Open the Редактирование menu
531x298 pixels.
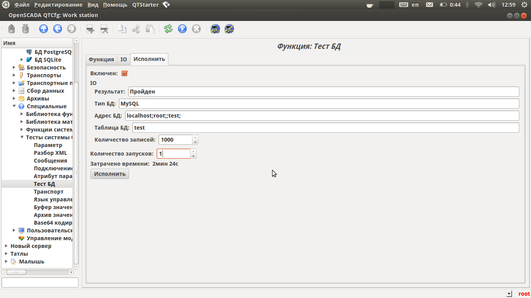[58, 5]
